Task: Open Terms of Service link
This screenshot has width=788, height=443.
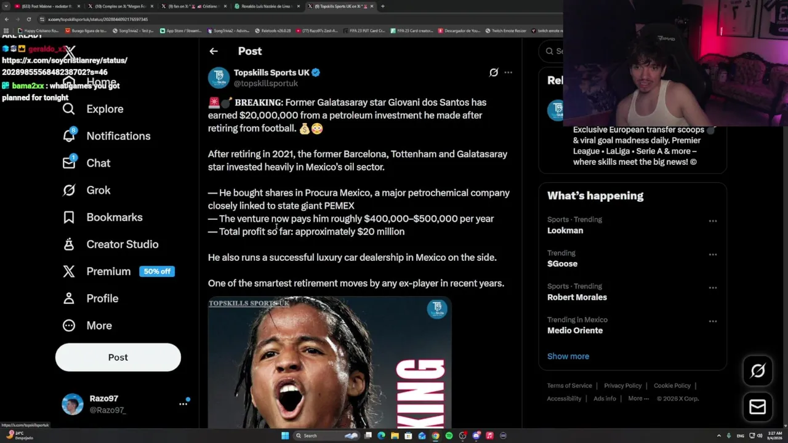Action: pyautogui.click(x=569, y=386)
